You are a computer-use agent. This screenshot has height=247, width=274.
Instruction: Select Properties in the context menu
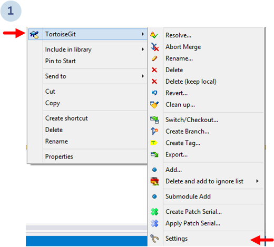click(x=59, y=156)
